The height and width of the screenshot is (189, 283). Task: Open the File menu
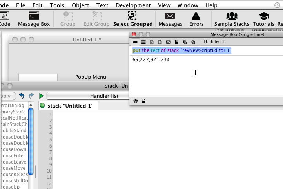tap(20, 5)
